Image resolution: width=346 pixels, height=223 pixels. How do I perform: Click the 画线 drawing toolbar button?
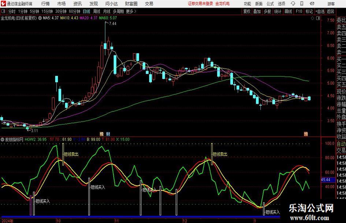tap(288, 11)
